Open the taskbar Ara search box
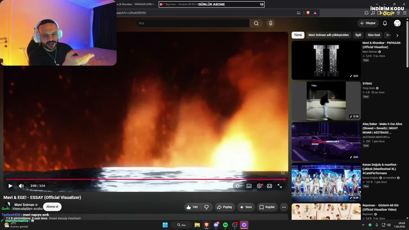This screenshot has width=409, height=230. pyautogui.click(x=181, y=225)
